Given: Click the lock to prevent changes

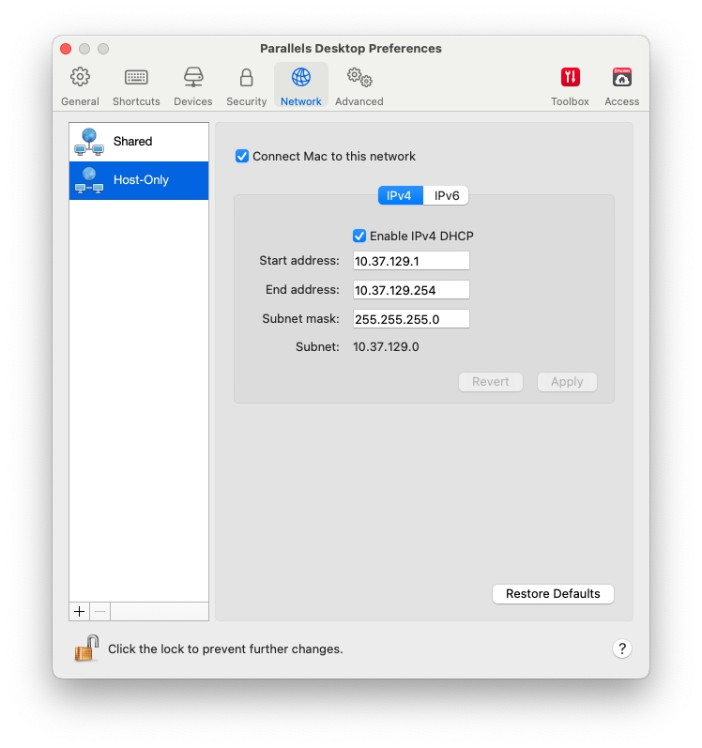Looking at the screenshot, I should pyautogui.click(x=87, y=648).
